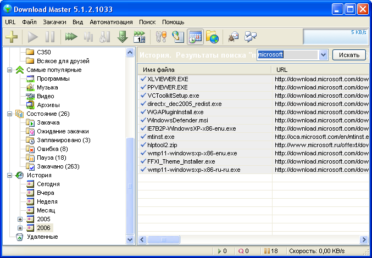The width and height of the screenshot is (372, 258).
Task: Select the VCToolkitSetup.exe row
Action: pos(254,96)
